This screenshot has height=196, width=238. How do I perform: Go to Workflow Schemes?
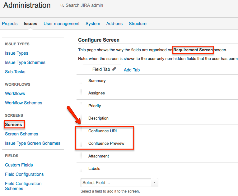pos(24,103)
